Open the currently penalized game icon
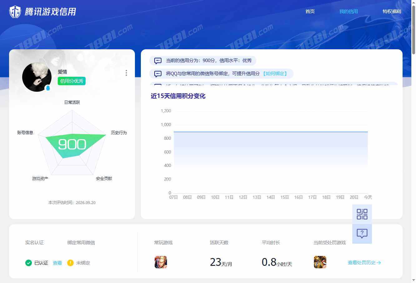The height and width of the screenshot is (283, 416). pyautogui.click(x=320, y=262)
